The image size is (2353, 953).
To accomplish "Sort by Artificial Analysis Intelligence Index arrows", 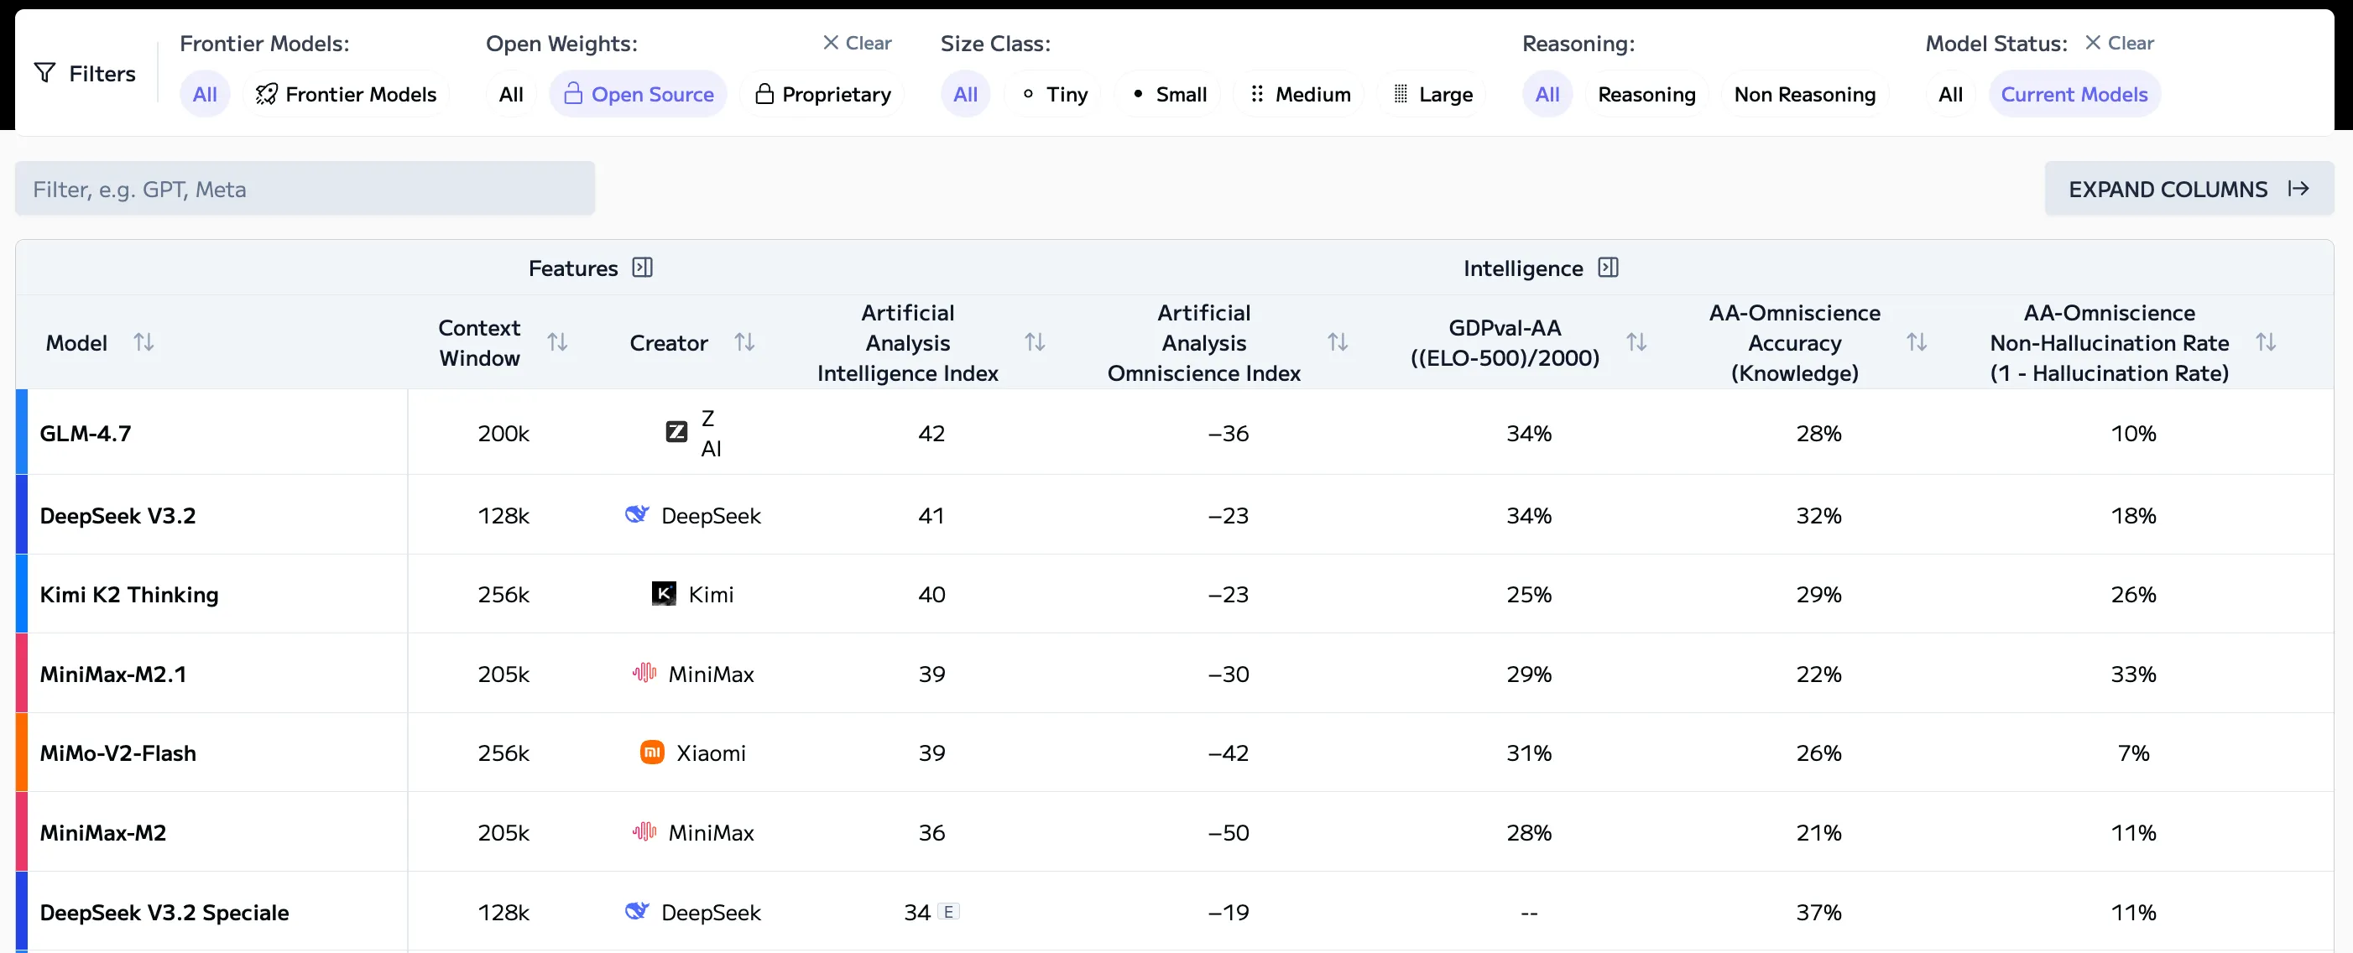I will pyautogui.click(x=1034, y=342).
